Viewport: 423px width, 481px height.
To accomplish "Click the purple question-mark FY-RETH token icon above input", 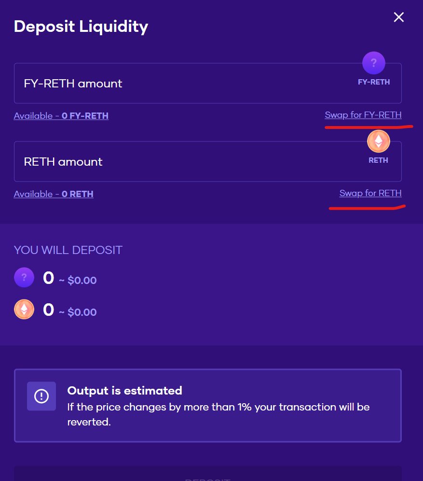I will pyautogui.click(x=373, y=63).
